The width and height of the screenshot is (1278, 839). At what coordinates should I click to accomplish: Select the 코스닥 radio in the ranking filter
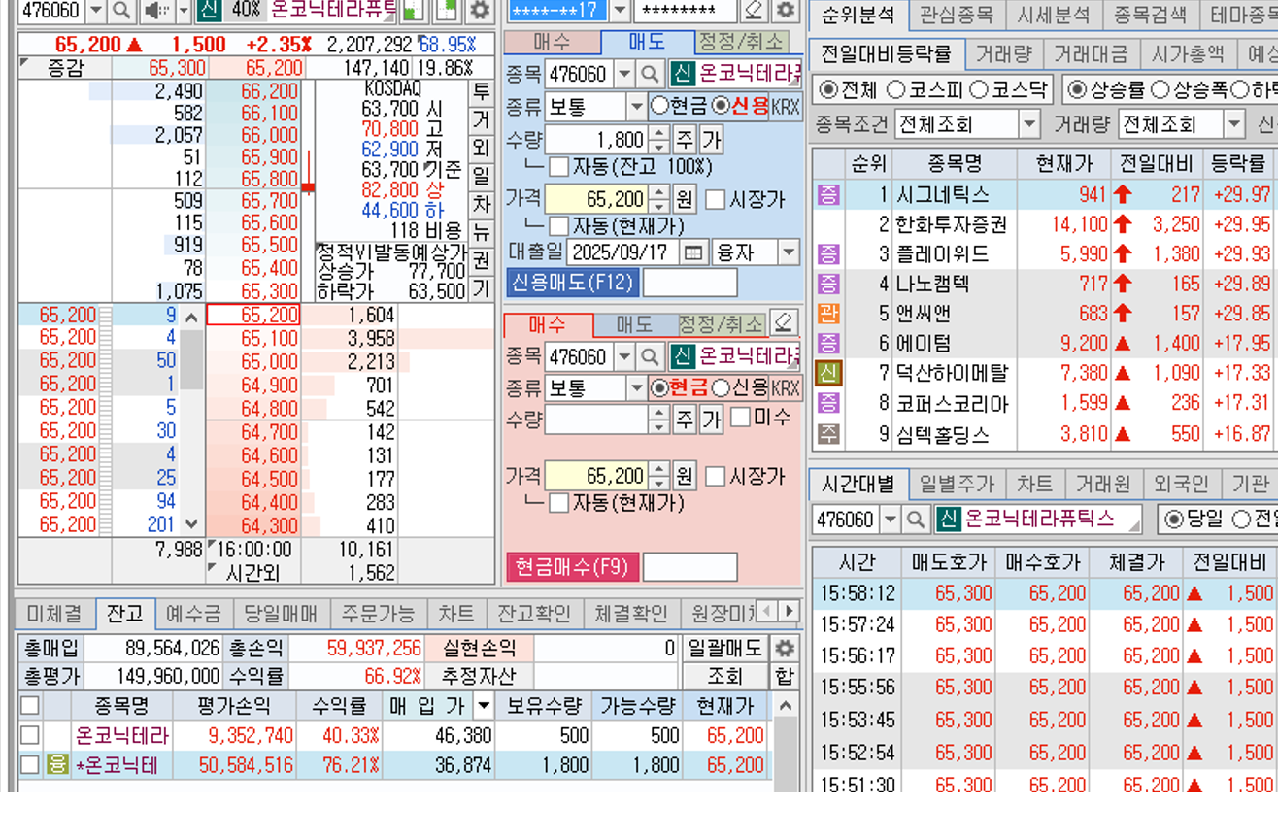(979, 90)
